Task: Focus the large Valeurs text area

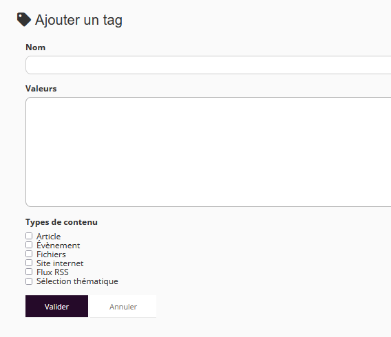Action: tap(208, 152)
